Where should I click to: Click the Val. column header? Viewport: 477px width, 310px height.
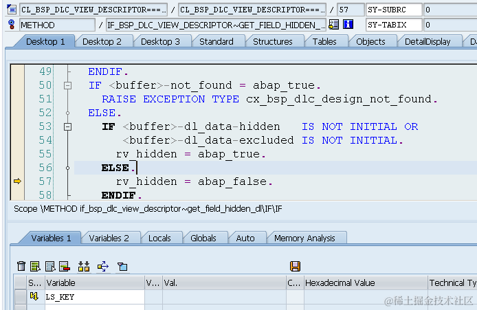click(x=224, y=283)
